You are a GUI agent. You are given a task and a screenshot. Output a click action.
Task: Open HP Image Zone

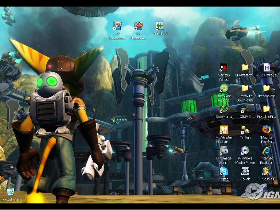[x=223, y=151]
